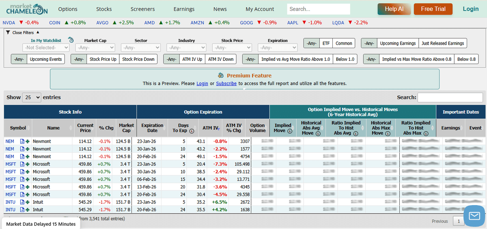
Task: Select the ETF security type option
Action: click(x=326, y=43)
